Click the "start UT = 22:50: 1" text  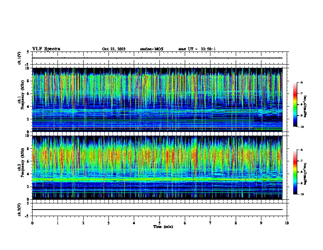(197, 49)
